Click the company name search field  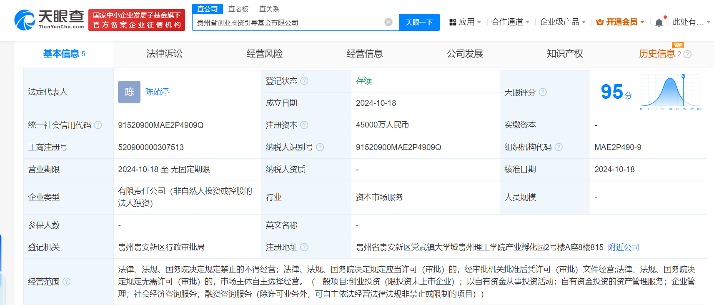288,22
